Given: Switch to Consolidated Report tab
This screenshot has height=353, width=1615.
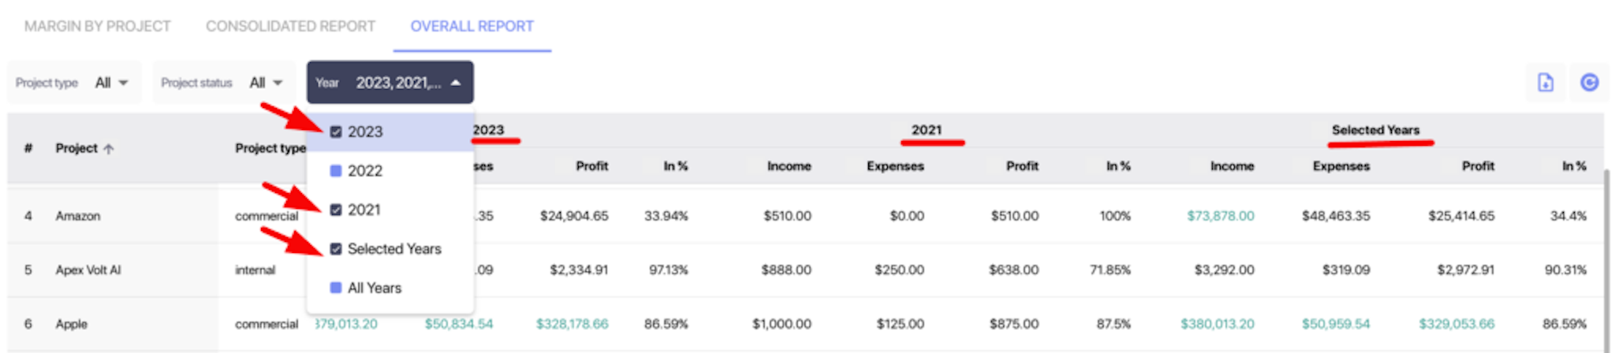Looking at the screenshot, I should click(290, 26).
